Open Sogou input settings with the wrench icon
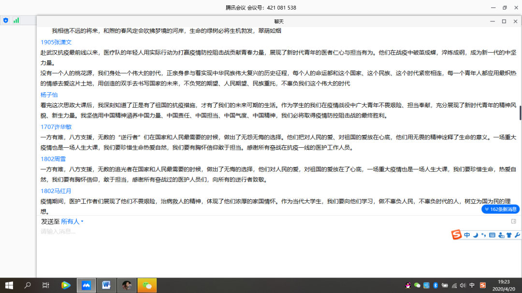This screenshot has height=293, width=522. (517, 236)
